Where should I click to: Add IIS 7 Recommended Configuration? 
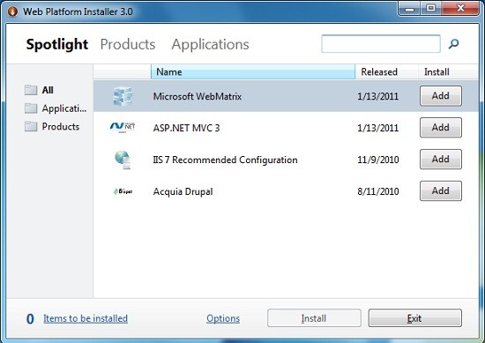pyautogui.click(x=441, y=160)
